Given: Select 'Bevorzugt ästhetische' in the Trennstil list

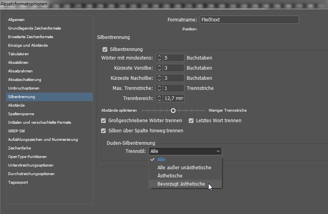Looking at the screenshot, I should click(x=181, y=184).
